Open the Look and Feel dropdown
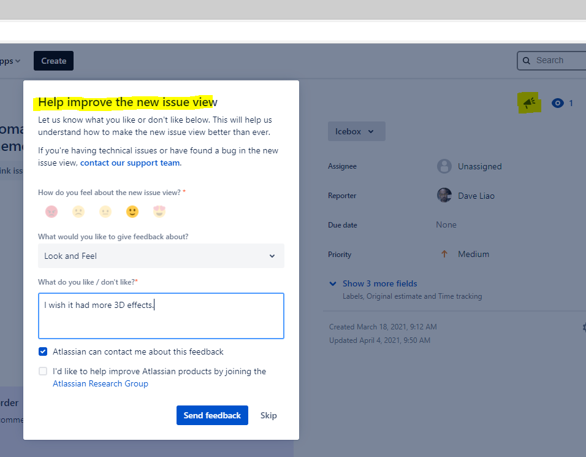 161,256
